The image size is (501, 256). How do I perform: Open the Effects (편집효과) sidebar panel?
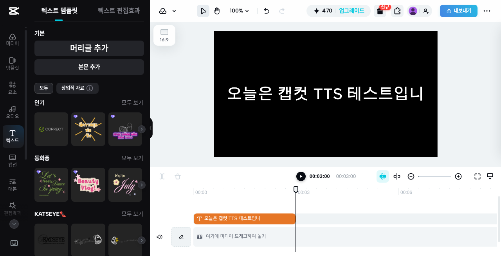click(13, 209)
